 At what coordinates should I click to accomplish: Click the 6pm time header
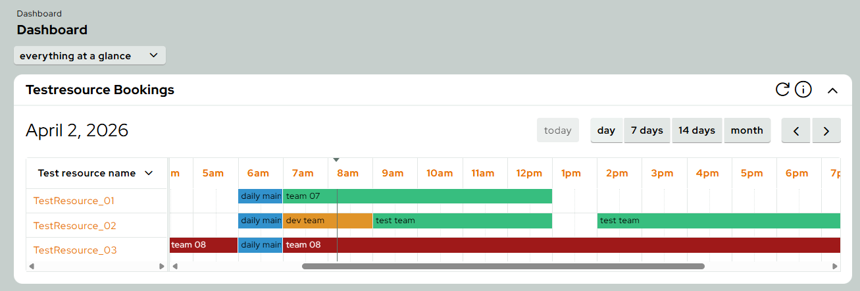797,173
